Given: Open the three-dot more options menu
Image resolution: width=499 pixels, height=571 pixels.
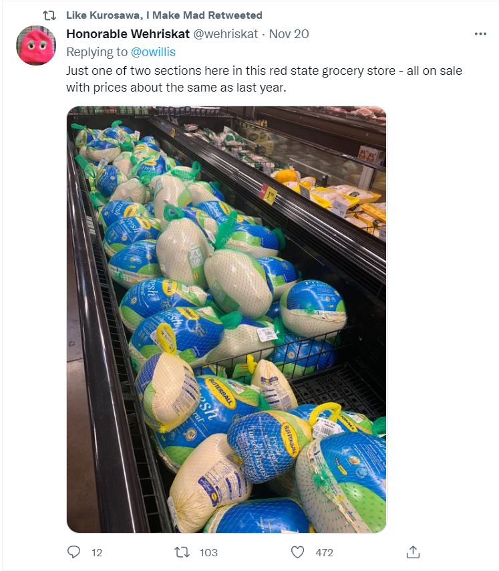Looking at the screenshot, I should pos(480,34).
